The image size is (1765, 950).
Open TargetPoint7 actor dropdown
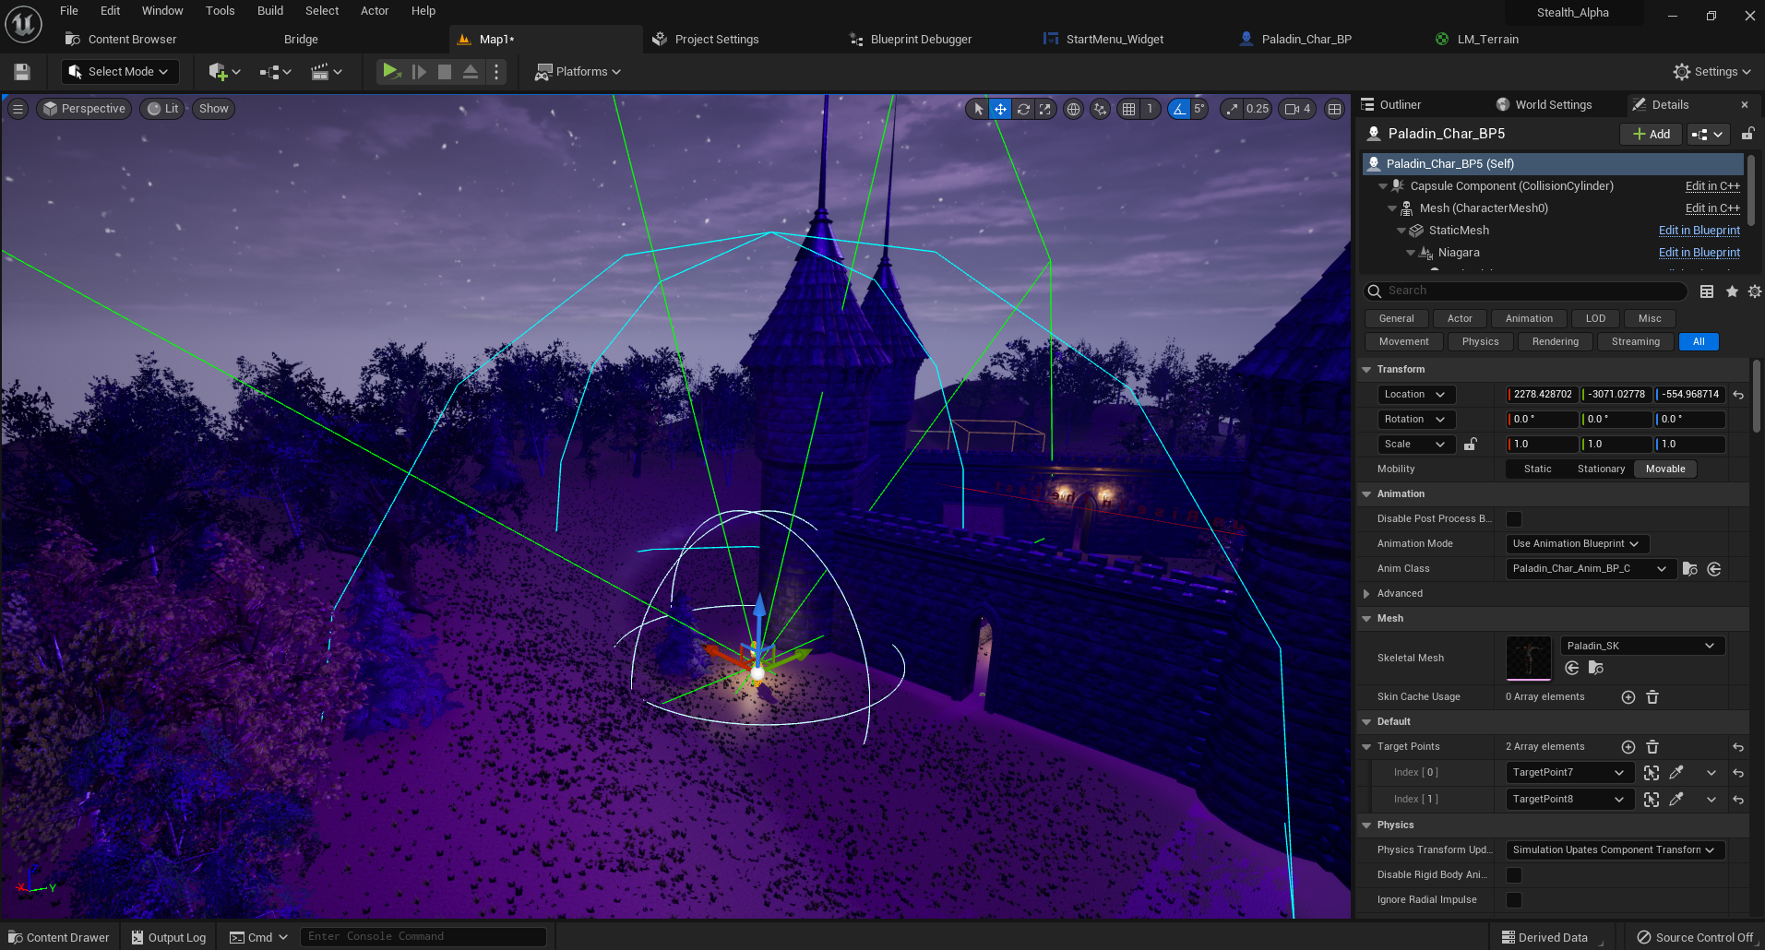click(1569, 773)
